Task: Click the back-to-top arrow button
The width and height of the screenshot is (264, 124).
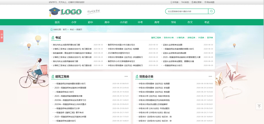Action: pyautogui.click(x=259, y=106)
